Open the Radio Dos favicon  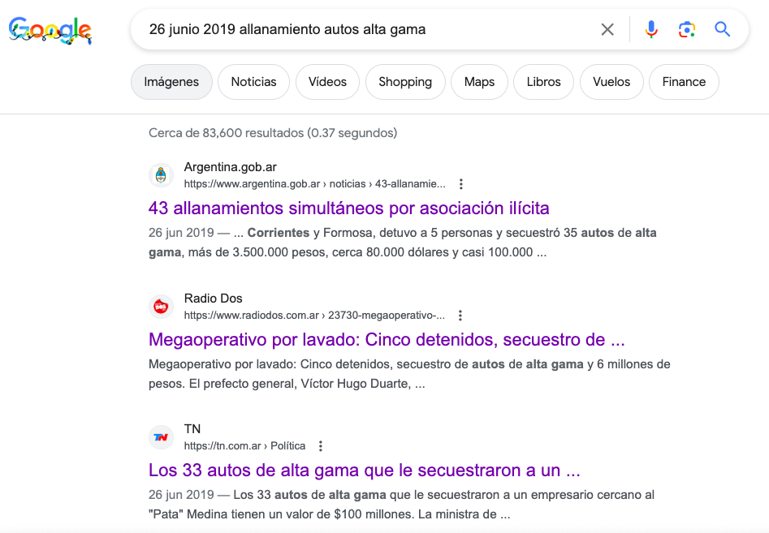tap(161, 306)
